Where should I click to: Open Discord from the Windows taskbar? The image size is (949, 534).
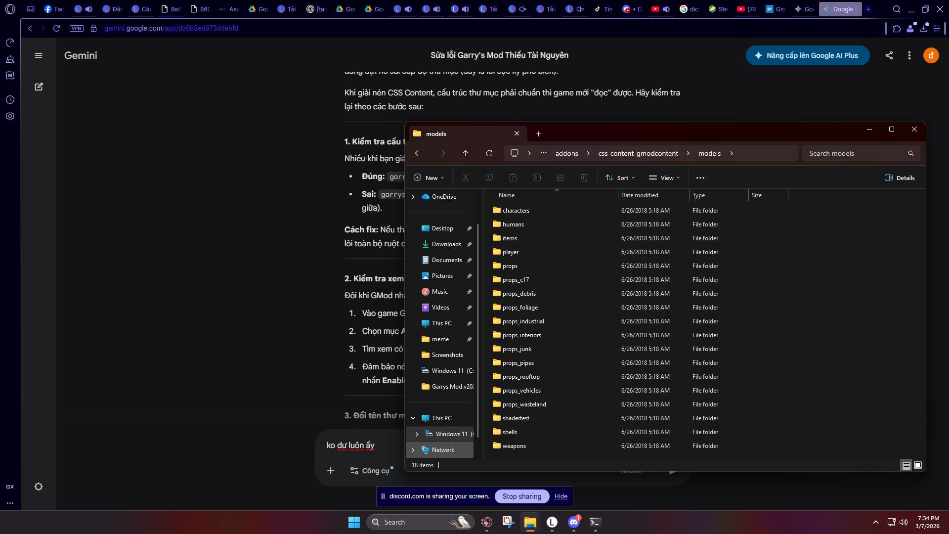click(573, 522)
